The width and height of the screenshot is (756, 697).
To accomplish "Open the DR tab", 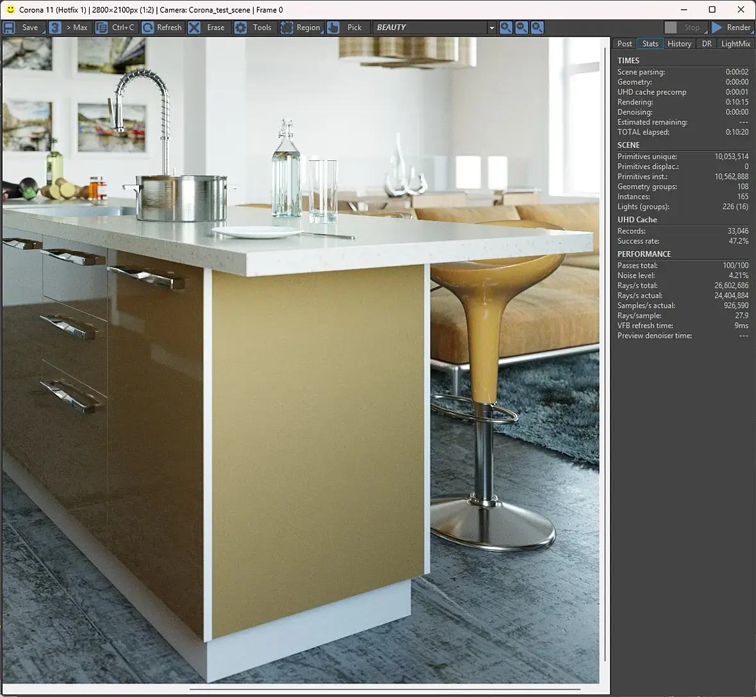I will click(x=706, y=44).
